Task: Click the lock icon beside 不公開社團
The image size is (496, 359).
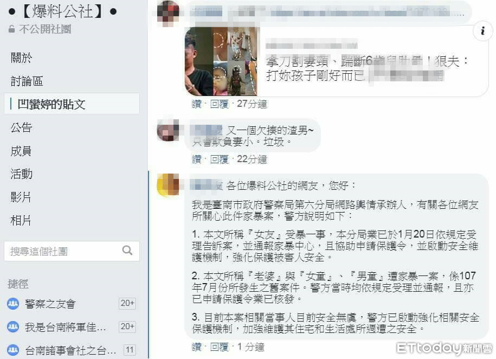Action: (x=12, y=29)
